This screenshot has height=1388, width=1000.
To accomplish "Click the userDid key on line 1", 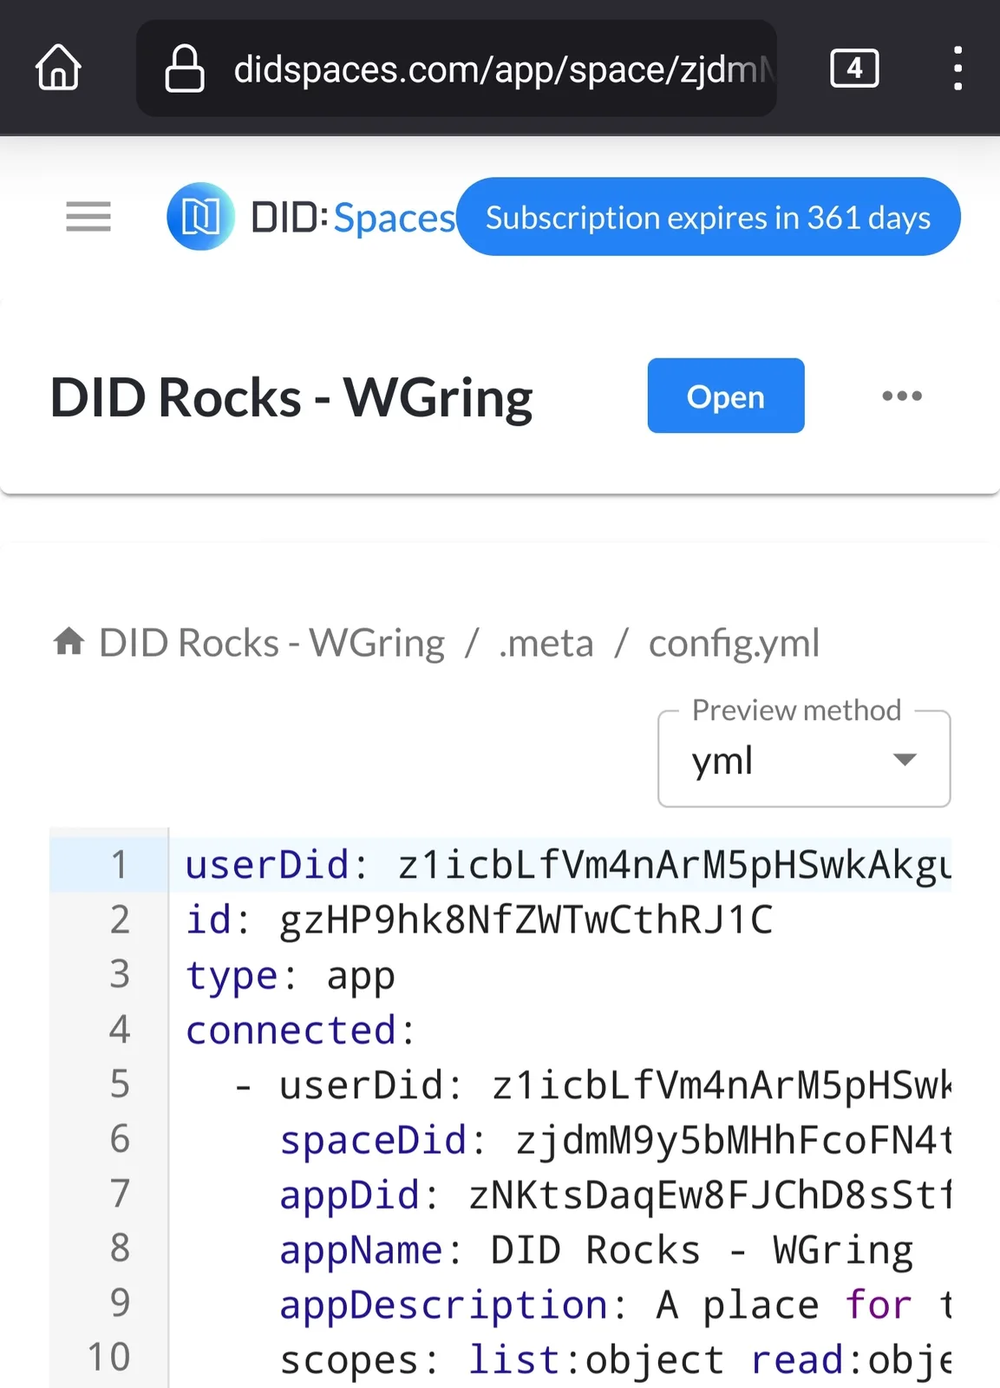I will click(267, 865).
